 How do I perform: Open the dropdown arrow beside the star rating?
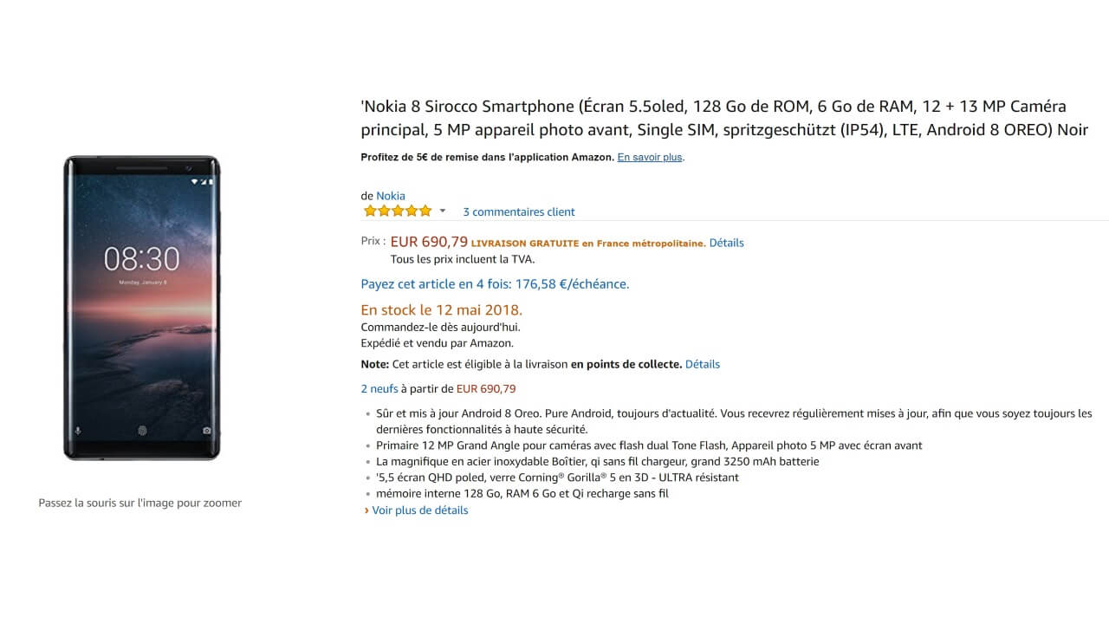pos(443,211)
